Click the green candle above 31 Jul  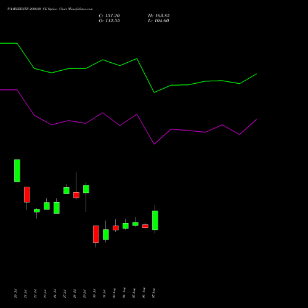[106, 235]
